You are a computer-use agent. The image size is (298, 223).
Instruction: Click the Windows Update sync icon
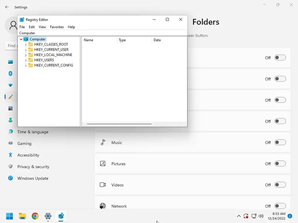(x=10, y=178)
